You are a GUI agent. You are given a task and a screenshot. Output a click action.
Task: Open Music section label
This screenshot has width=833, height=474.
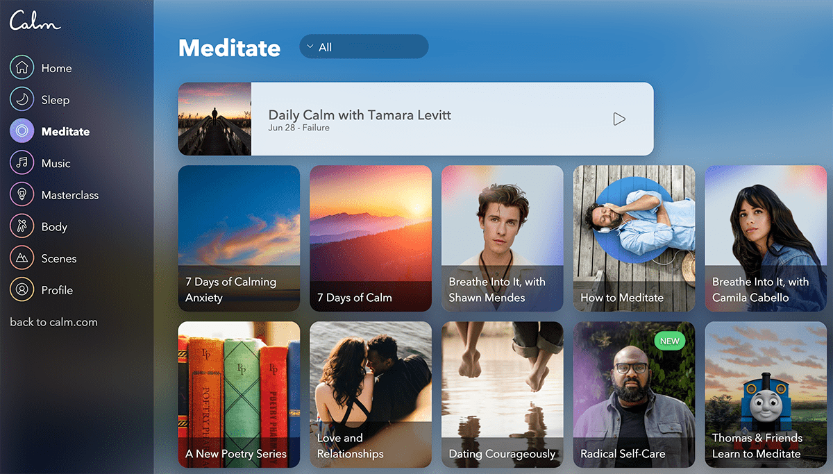point(56,163)
